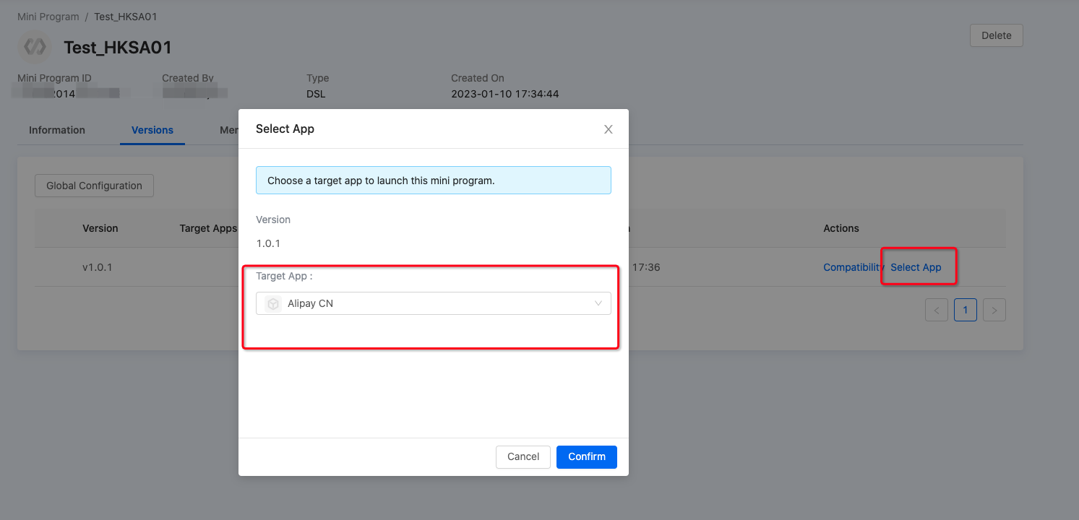Click the v1.0.1 version row
The height and width of the screenshot is (520, 1079).
98,267
